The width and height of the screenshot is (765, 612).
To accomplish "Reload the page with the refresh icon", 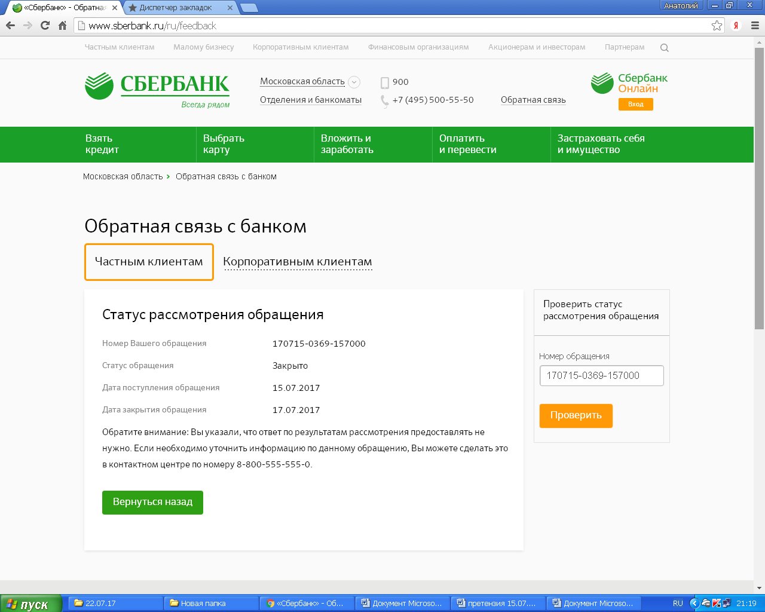I will (45, 26).
